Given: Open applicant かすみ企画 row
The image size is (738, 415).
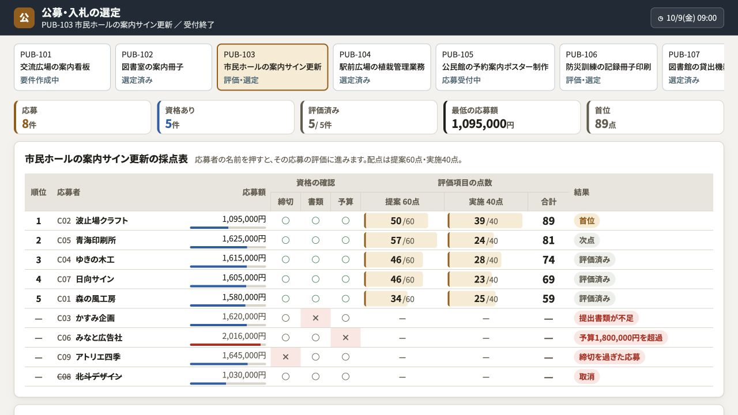Looking at the screenshot, I should click(95, 318).
